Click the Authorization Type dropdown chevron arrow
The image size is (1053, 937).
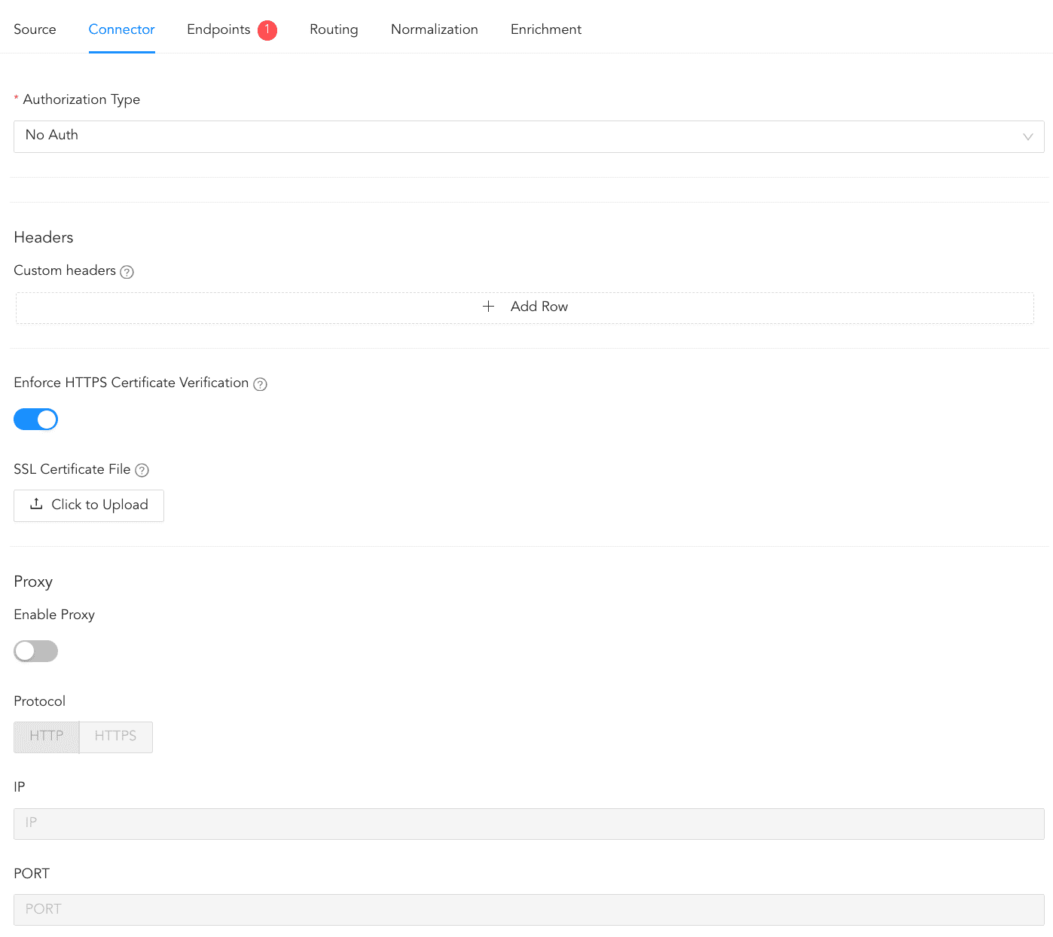pyautogui.click(x=1027, y=137)
